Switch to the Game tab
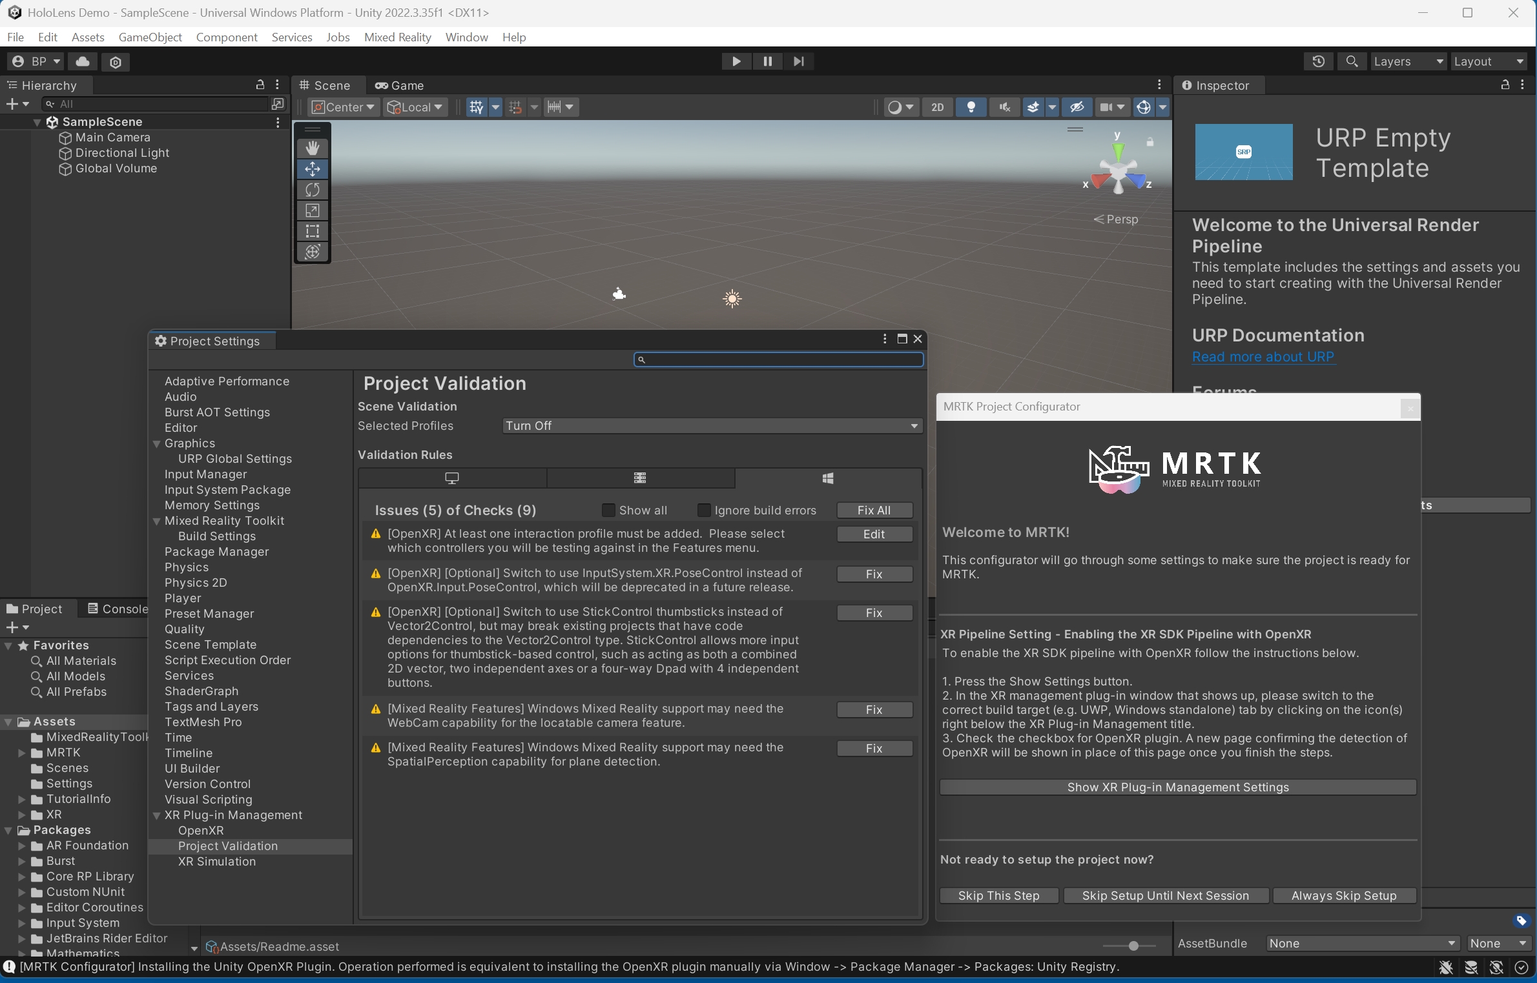Screen dimensions: 1537x983 400,85
